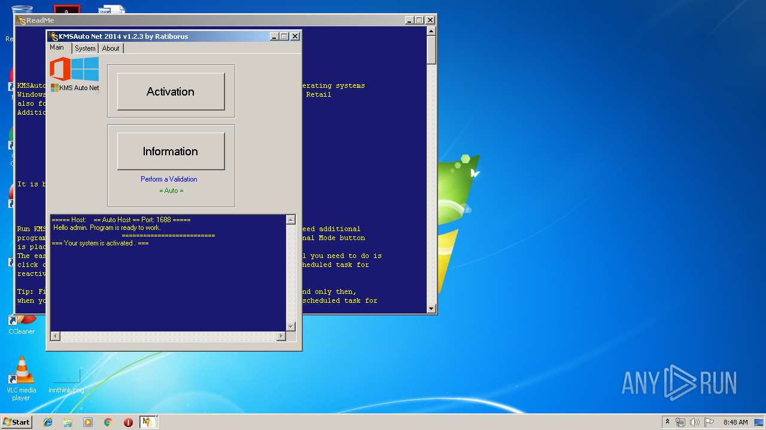Click the ReadMe window title icon

[x=22, y=20]
